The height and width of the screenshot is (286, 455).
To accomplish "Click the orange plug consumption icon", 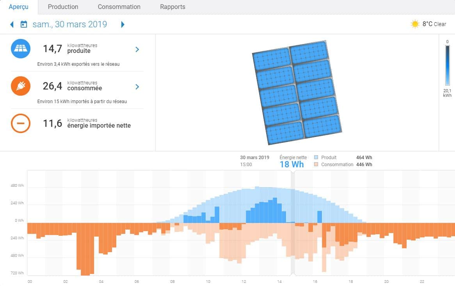I will (x=21, y=86).
